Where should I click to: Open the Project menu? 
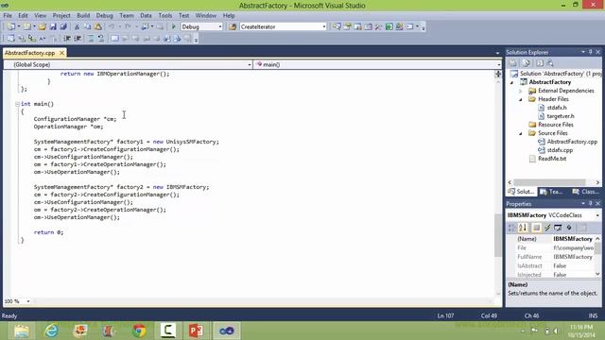coord(61,15)
